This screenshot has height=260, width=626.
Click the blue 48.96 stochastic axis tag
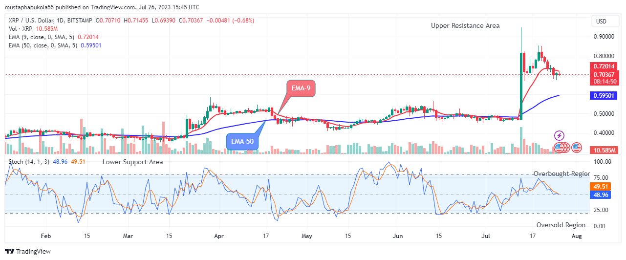pyautogui.click(x=601, y=195)
